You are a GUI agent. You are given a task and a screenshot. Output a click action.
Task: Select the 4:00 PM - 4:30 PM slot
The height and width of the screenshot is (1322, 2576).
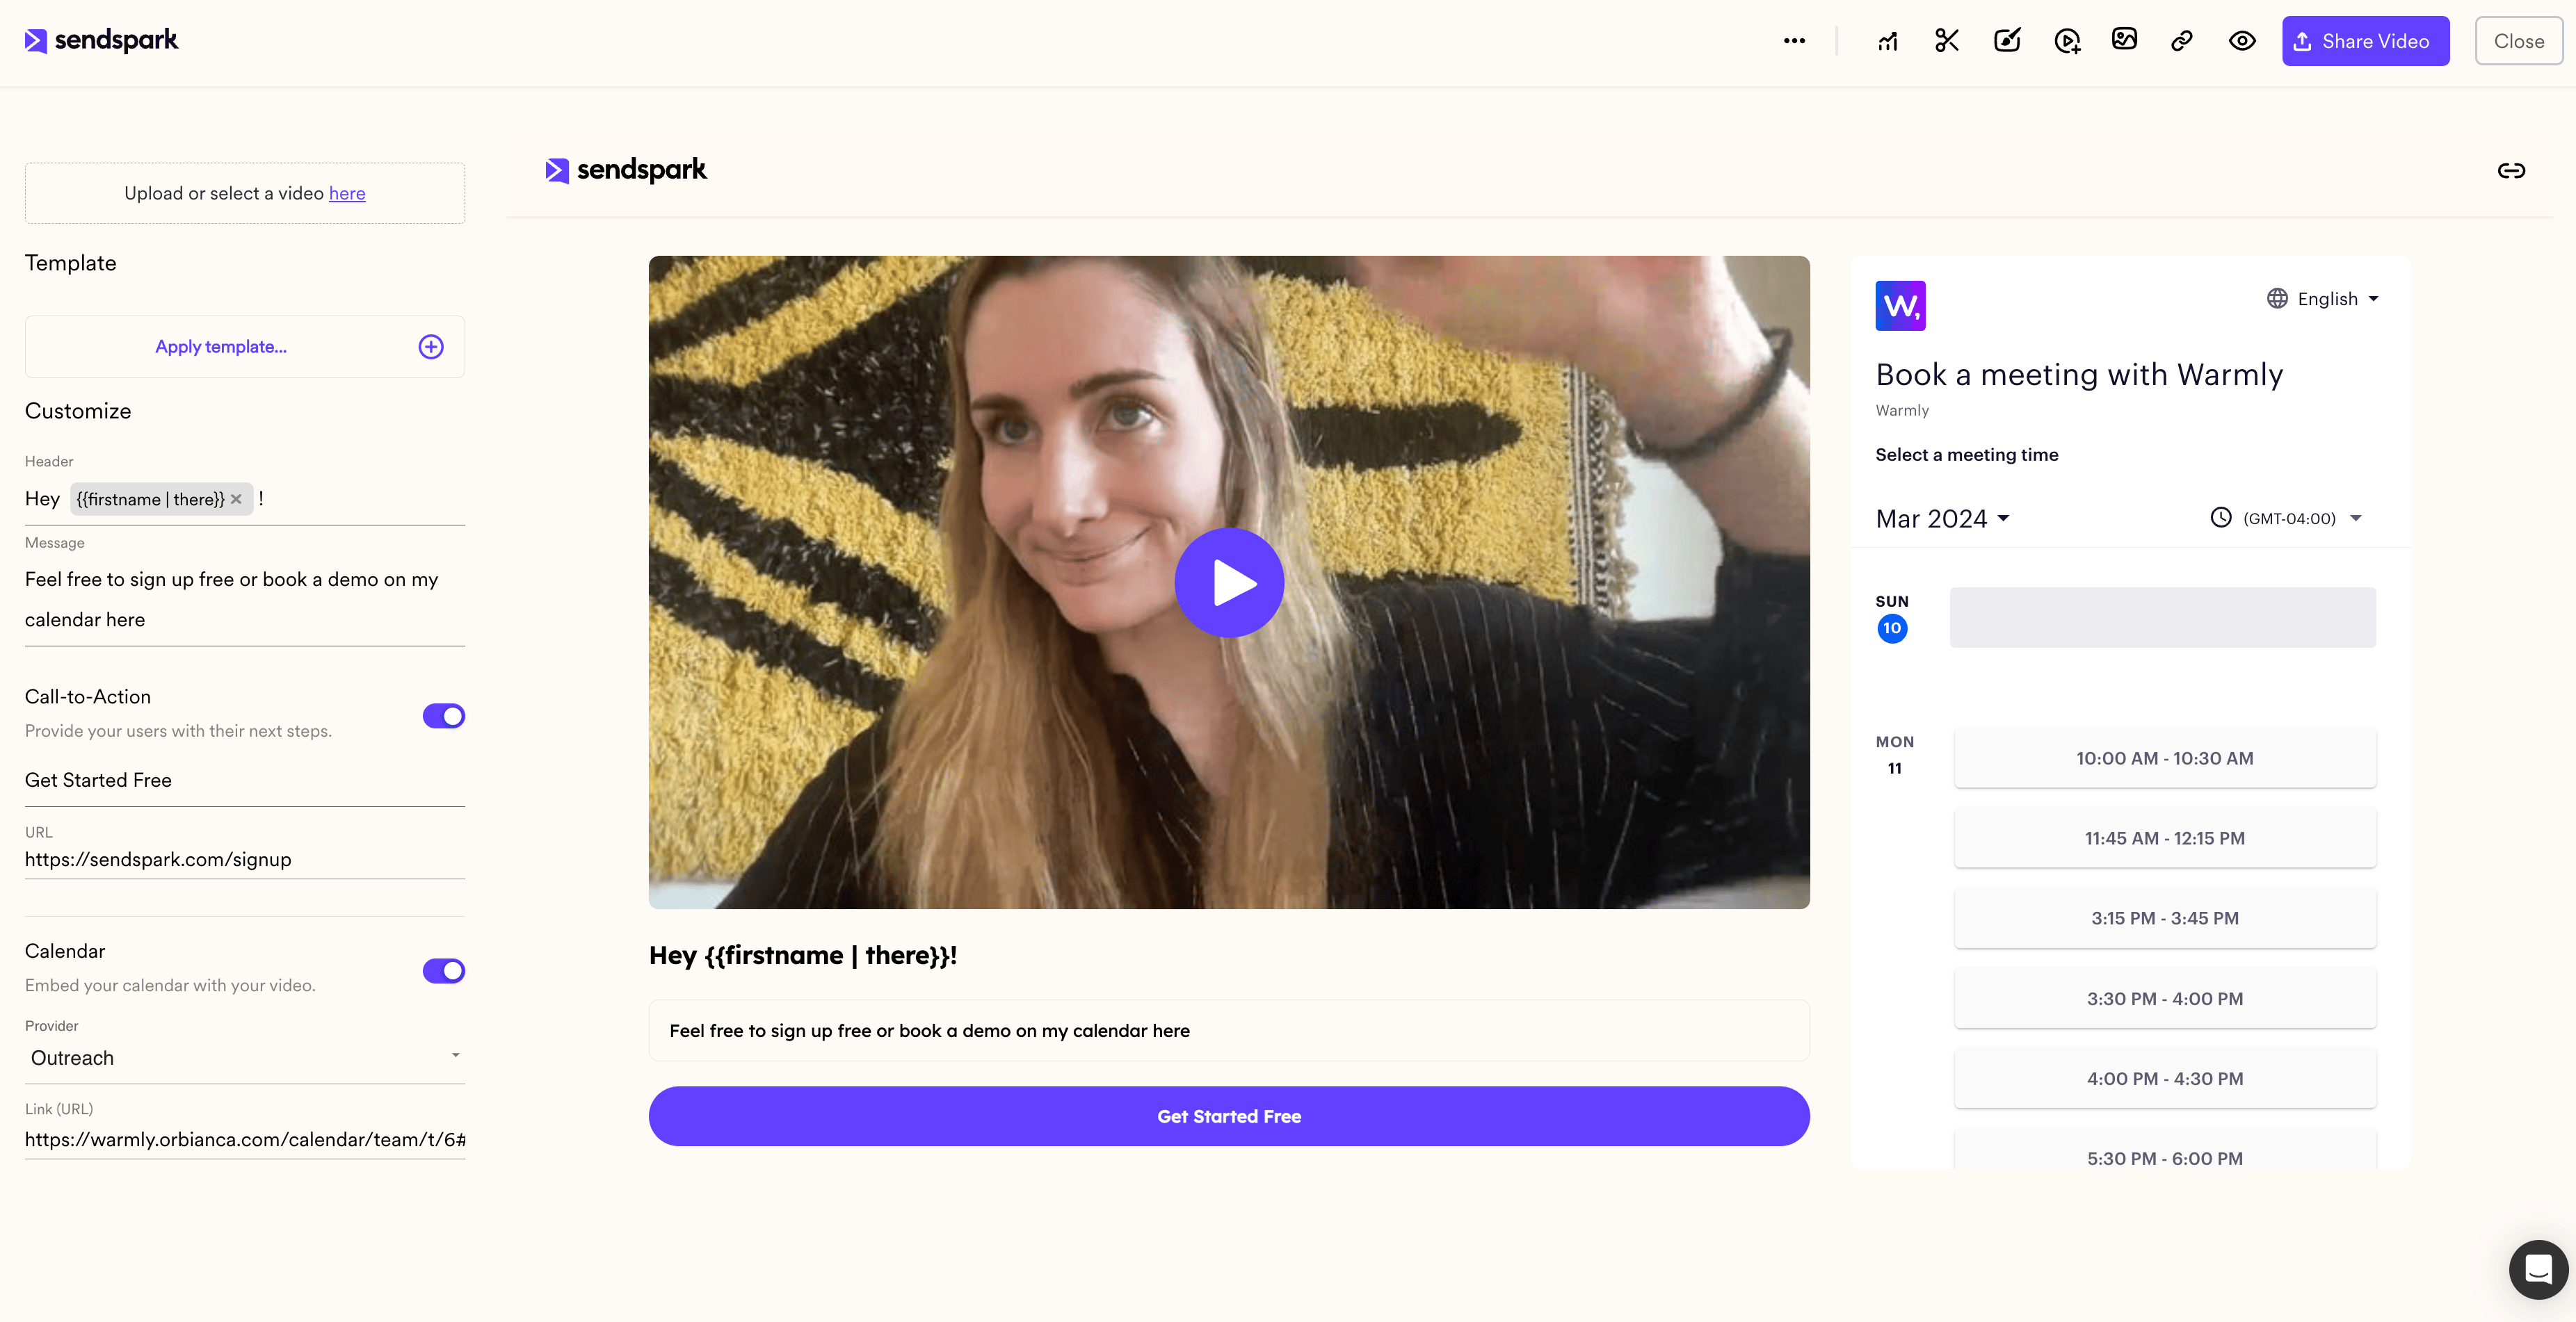2164,1078
